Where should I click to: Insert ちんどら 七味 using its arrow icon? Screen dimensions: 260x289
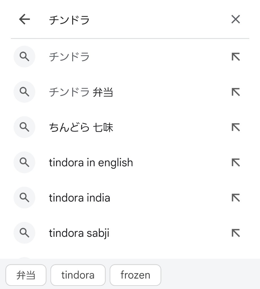coord(235,127)
